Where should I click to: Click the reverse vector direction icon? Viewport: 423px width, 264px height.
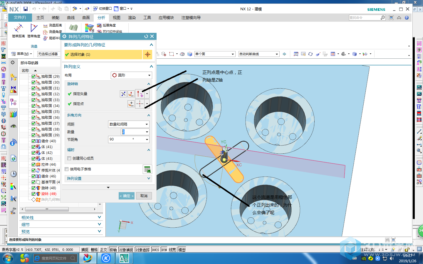click(x=123, y=94)
